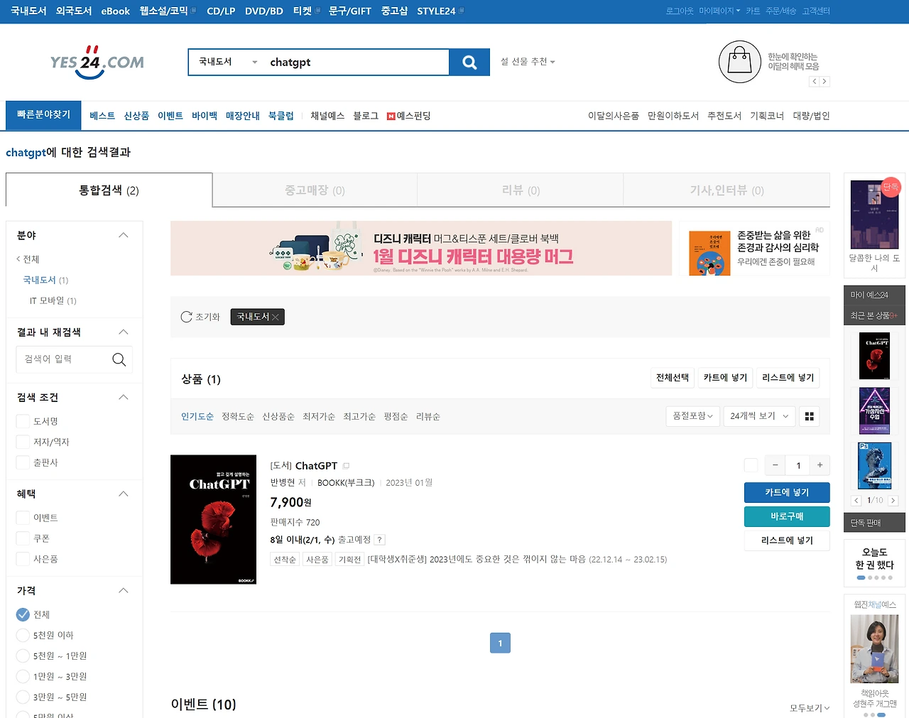The image size is (909, 718).
Task: Enable the 이벤트 benefit filter
Action: pyautogui.click(x=23, y=518)
